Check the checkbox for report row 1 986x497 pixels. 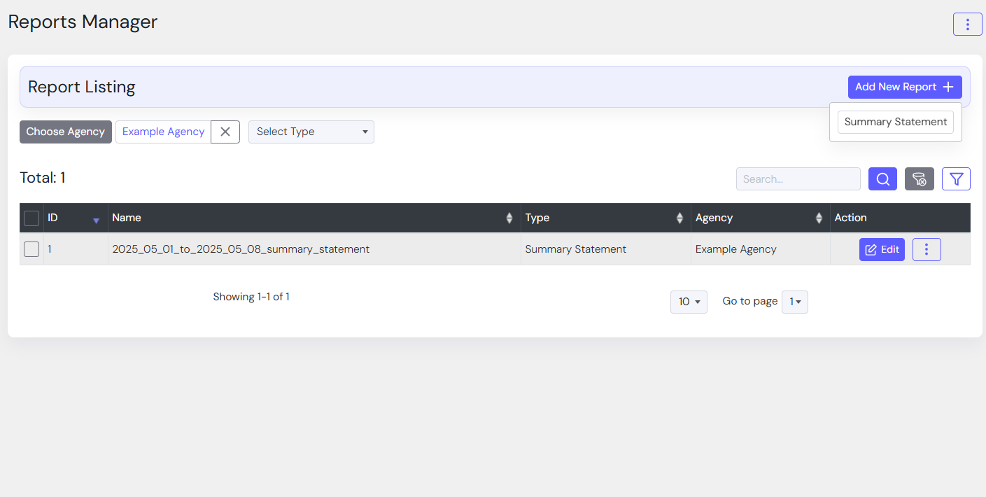pos(31,249)
